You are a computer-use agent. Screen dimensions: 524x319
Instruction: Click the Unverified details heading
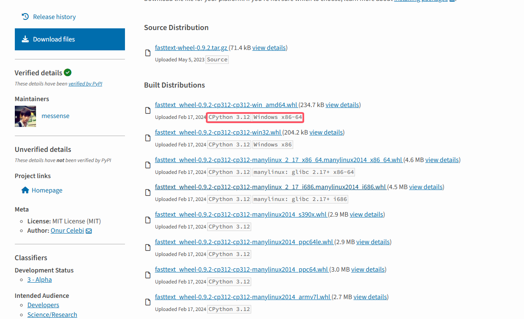(x=43, y=149)
